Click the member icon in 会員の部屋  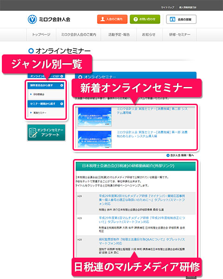click(172, 19)
